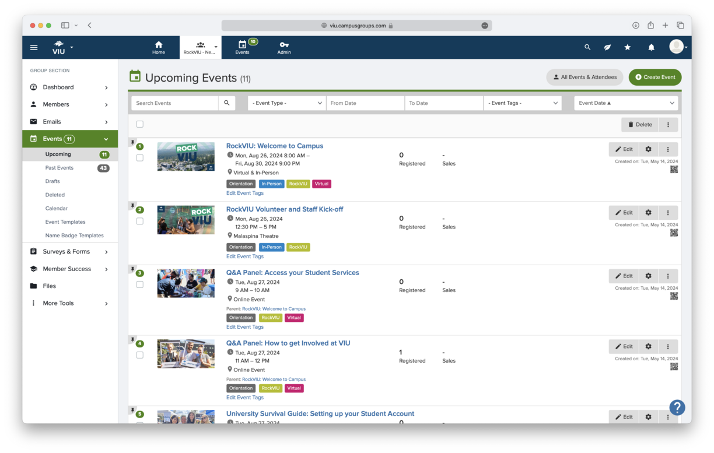Open Q&A Panel: How to get Involved at VIU

click(288, 343)
